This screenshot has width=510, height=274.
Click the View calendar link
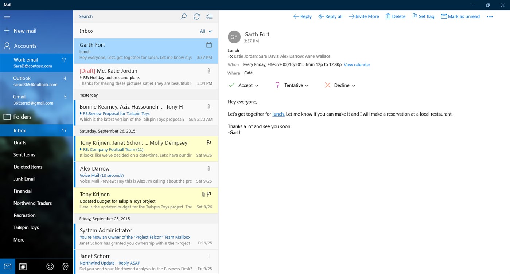(x=357, y=64)
